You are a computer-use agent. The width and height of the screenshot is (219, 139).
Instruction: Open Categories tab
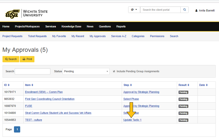coord(138,36)
